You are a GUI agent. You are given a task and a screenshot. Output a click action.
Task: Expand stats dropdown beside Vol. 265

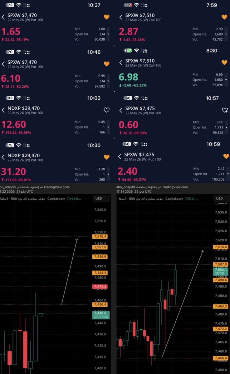[108, 174]
